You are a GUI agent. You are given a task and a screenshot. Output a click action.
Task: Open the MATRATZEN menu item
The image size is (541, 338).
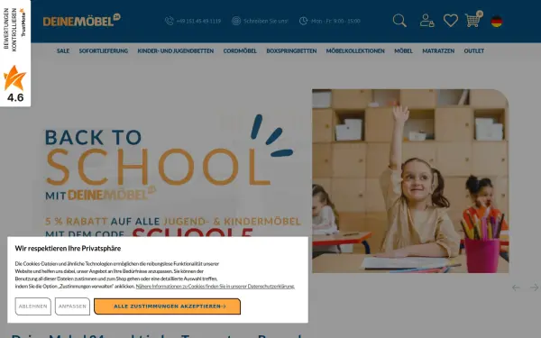click(438, 51)
